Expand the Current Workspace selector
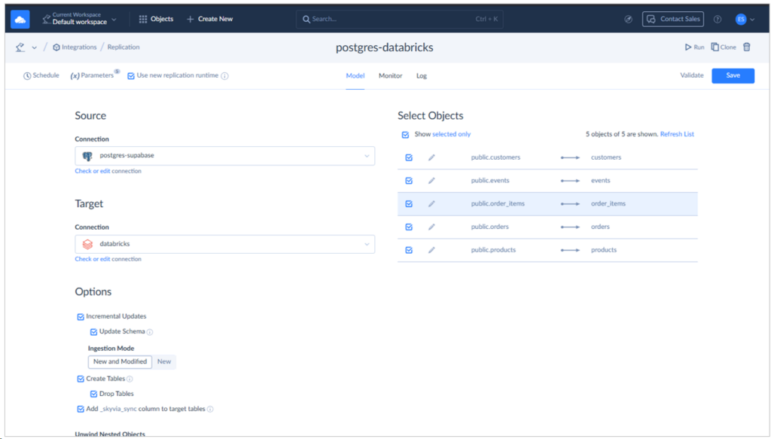This screenshot has height=439, width=771. pos(80,19)
